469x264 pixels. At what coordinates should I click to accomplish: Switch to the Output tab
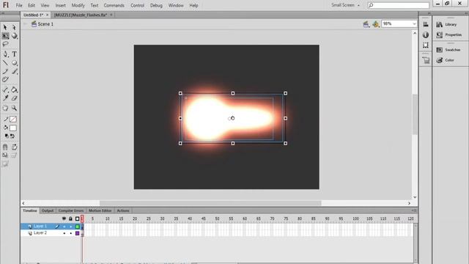tap(47, 210)
